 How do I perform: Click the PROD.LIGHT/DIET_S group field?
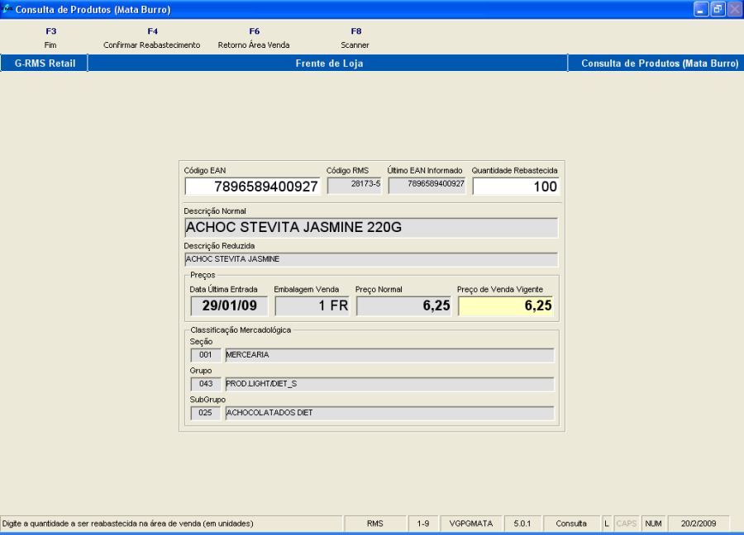point(389,384)
